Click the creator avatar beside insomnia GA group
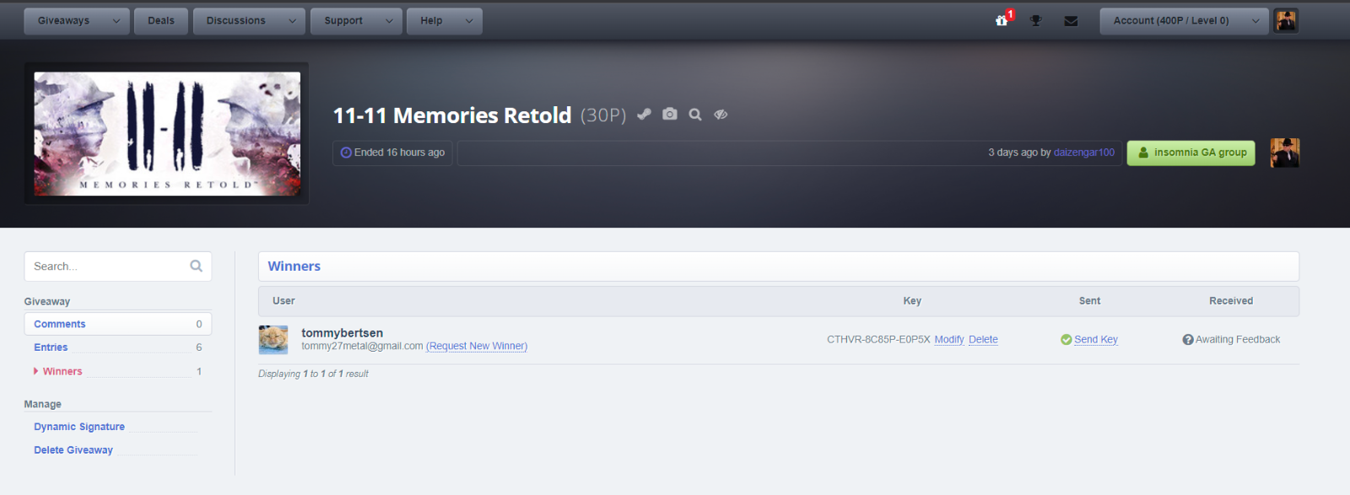 click(1285, 153)
